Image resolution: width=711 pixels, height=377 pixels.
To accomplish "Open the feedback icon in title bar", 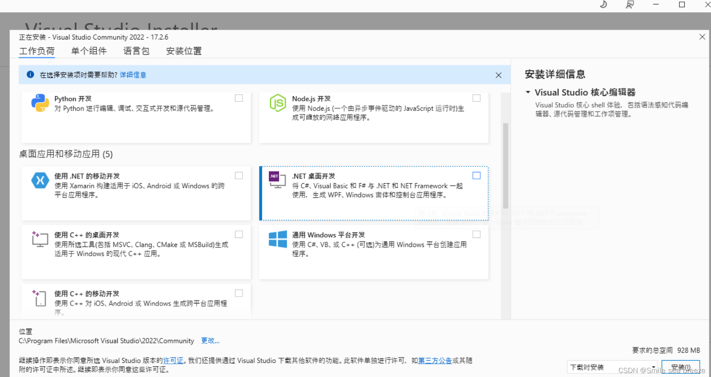I will coord(630,5).
